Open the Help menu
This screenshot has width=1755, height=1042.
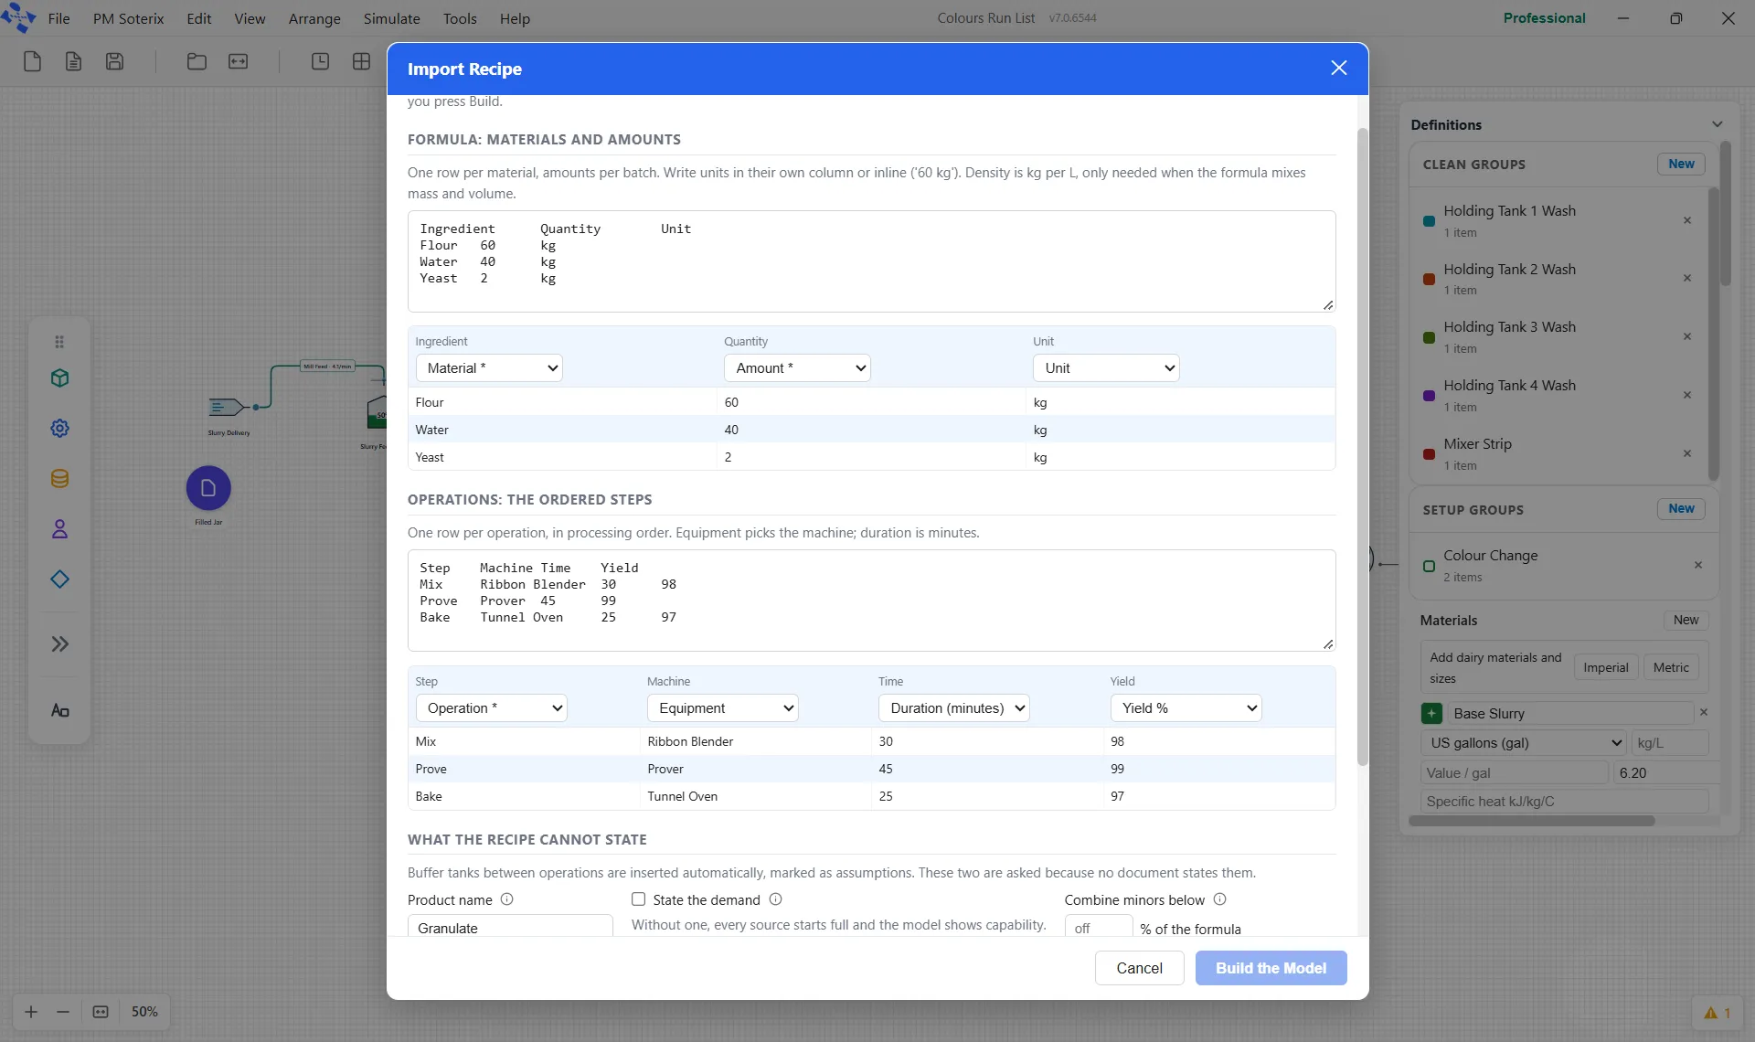tap(515, 18)
